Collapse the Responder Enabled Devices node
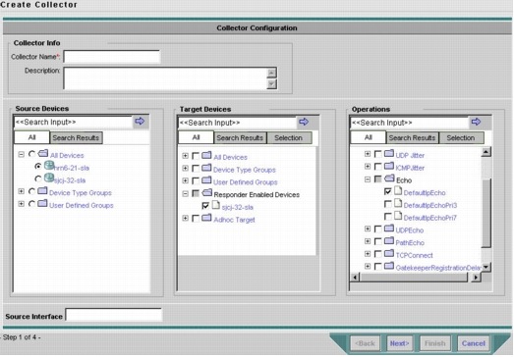Image resolution: width=514 pixels, height=357 pixels. click(185, 194)
